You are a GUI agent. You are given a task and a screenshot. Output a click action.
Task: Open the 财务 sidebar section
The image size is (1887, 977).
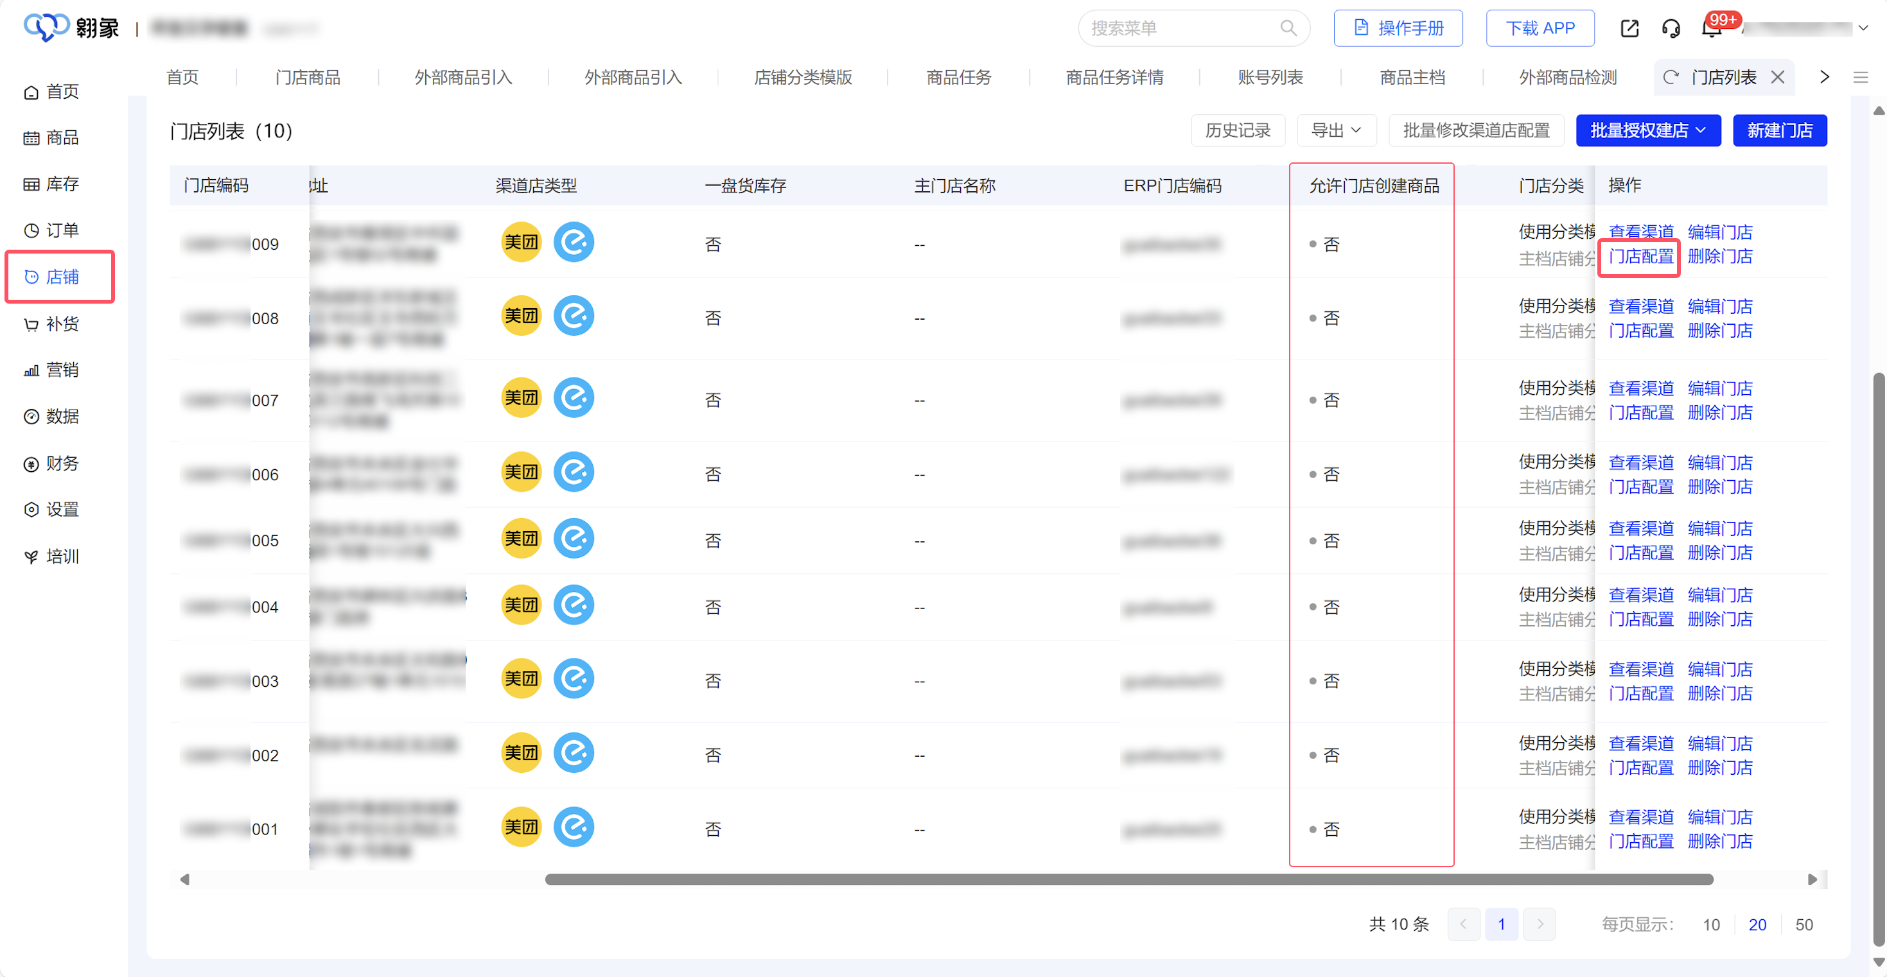(x=60, y=462)
